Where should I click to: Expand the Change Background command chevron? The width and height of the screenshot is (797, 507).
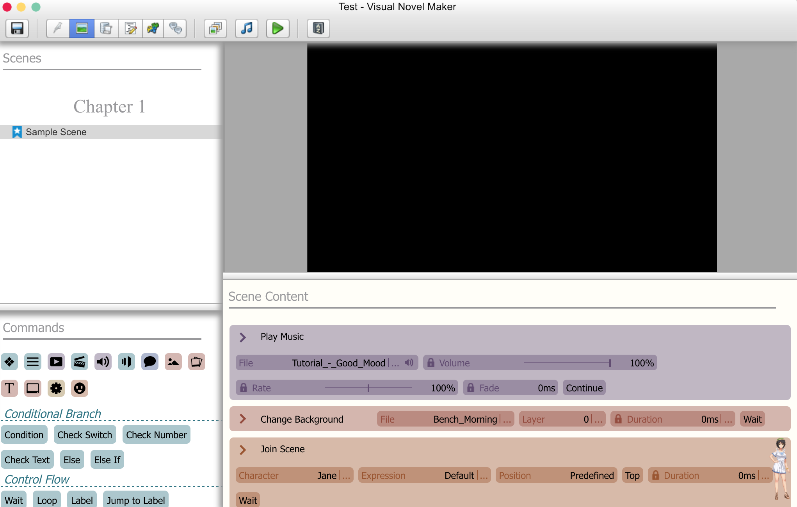243,419
